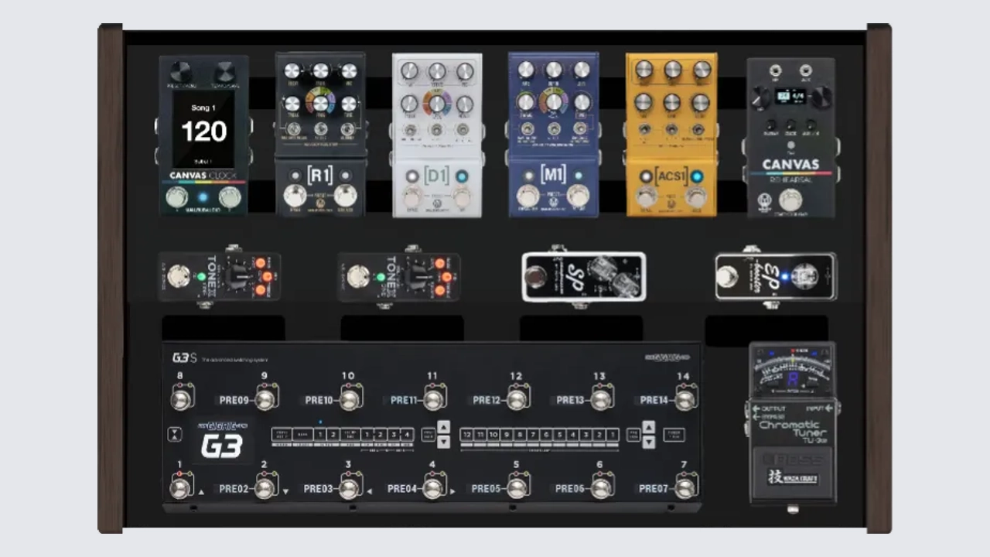Click the left footswitch on [R1] pedal
Viewport: 990px width, 557px height.
(x=295, y=195)
